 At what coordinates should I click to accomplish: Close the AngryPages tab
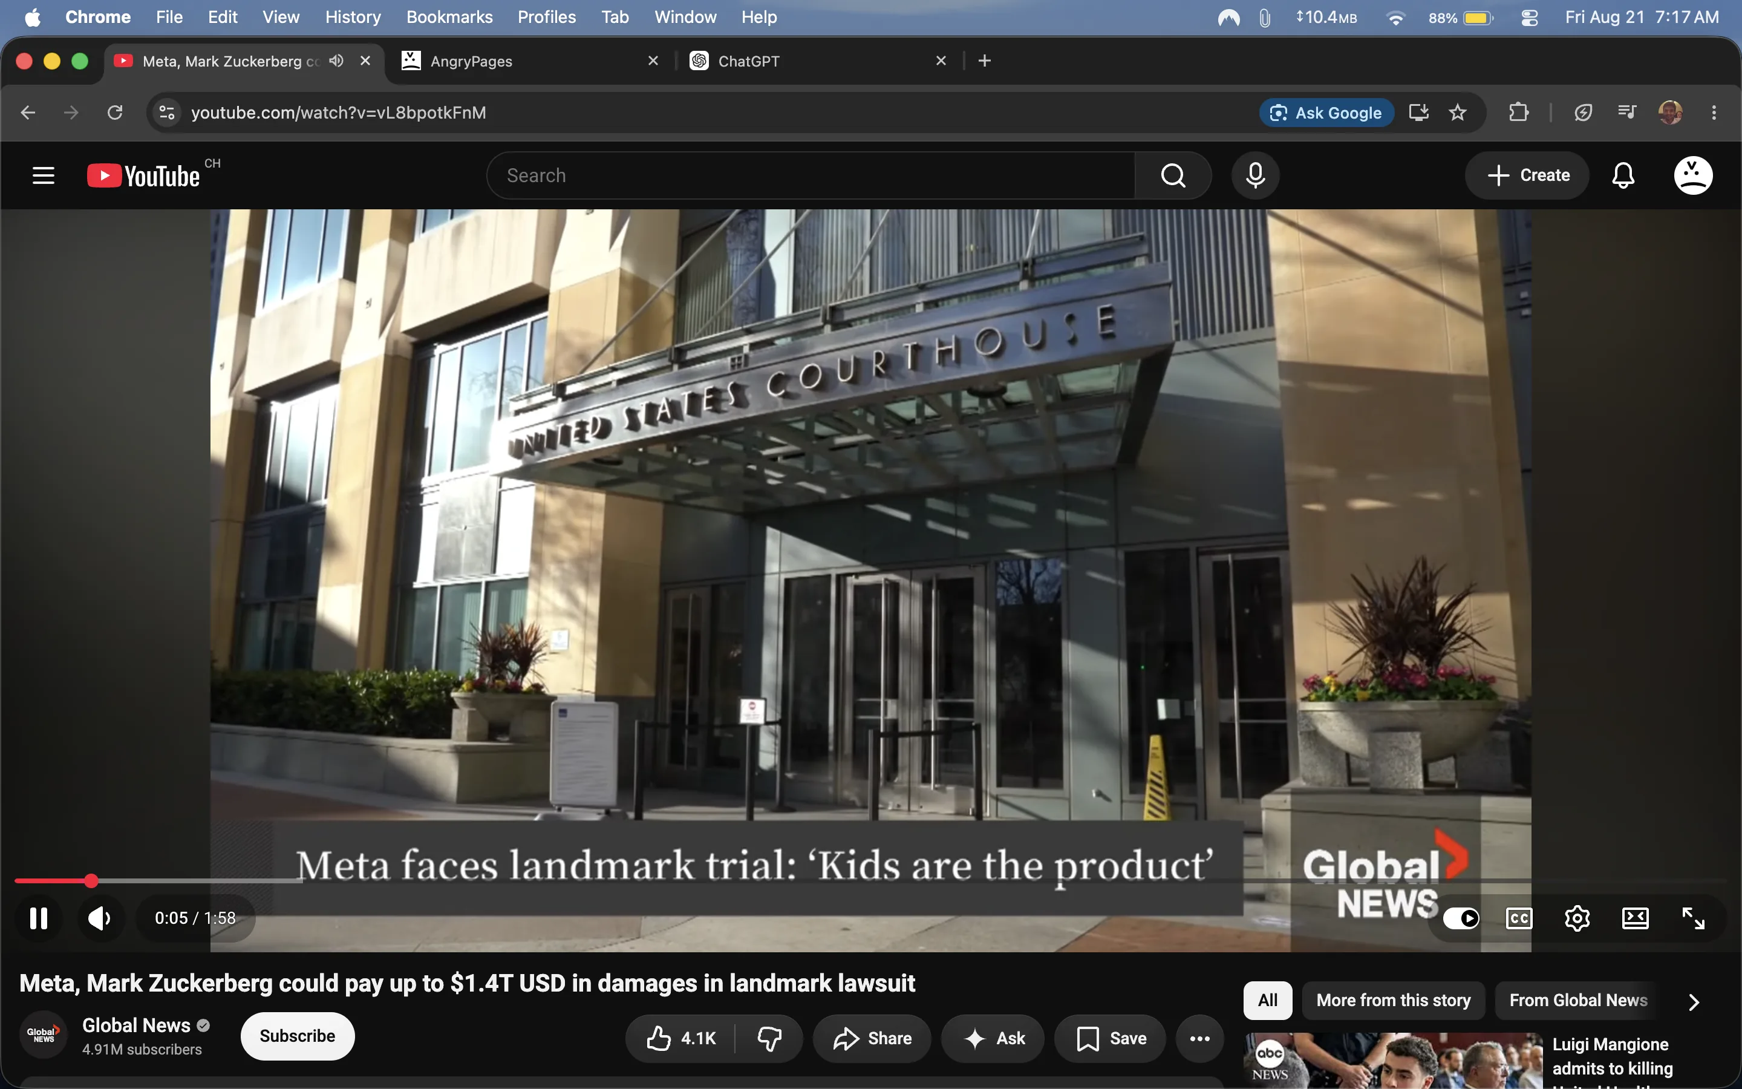[653, 60]
